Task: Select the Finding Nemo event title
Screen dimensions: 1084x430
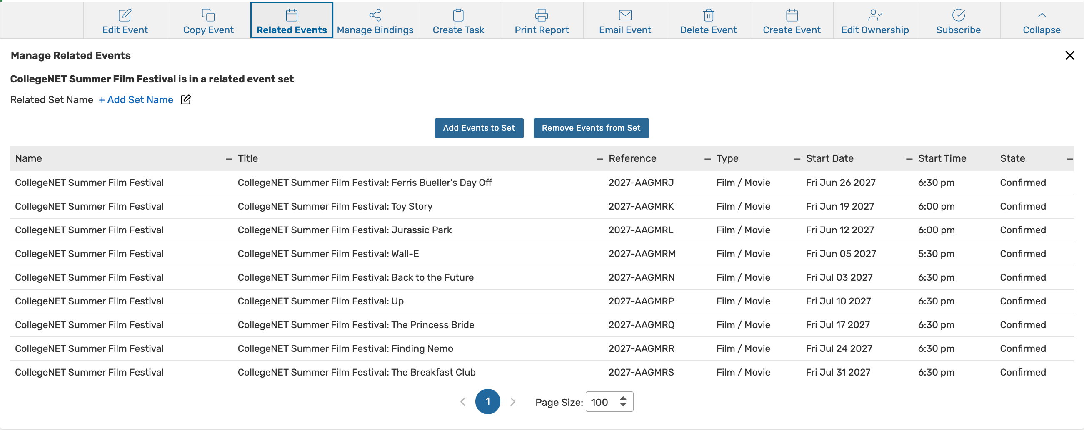Action: (x=345, y=348)
